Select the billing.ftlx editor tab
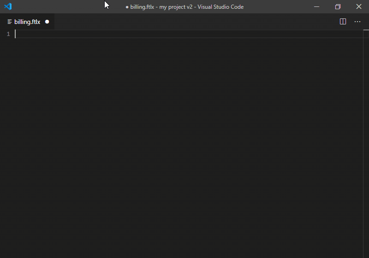Image resolution: width=369 pixels, height=258 pixels. (x=27, y=22)
